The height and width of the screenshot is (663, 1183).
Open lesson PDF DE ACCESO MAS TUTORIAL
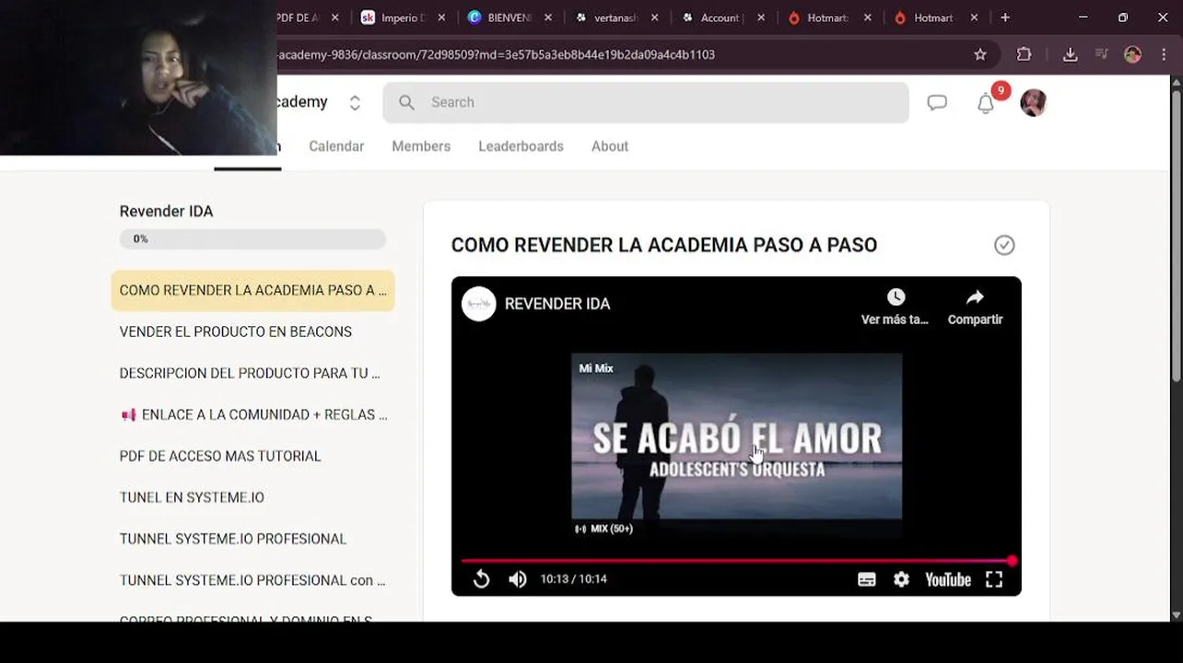coord(252,456)
